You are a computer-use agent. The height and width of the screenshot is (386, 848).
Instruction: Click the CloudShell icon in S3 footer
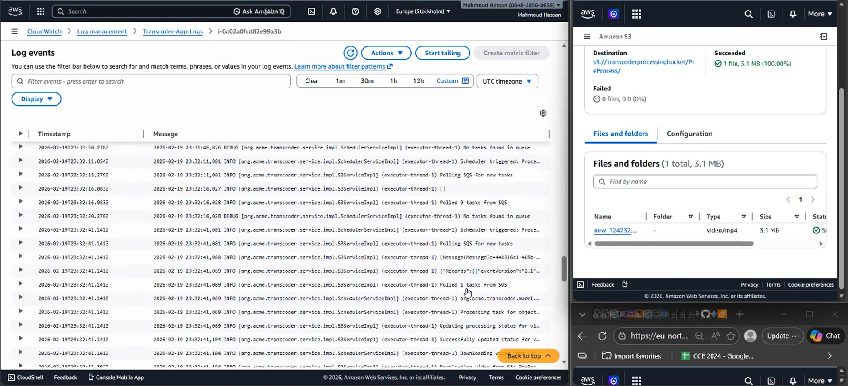[x=581, y=285]
